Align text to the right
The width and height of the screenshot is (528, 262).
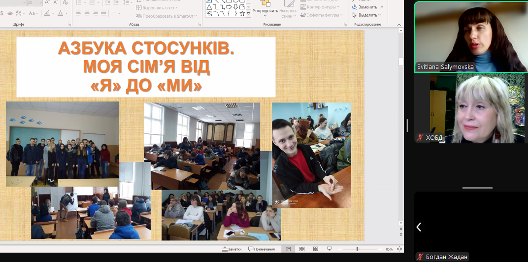[x=95, y=13]
